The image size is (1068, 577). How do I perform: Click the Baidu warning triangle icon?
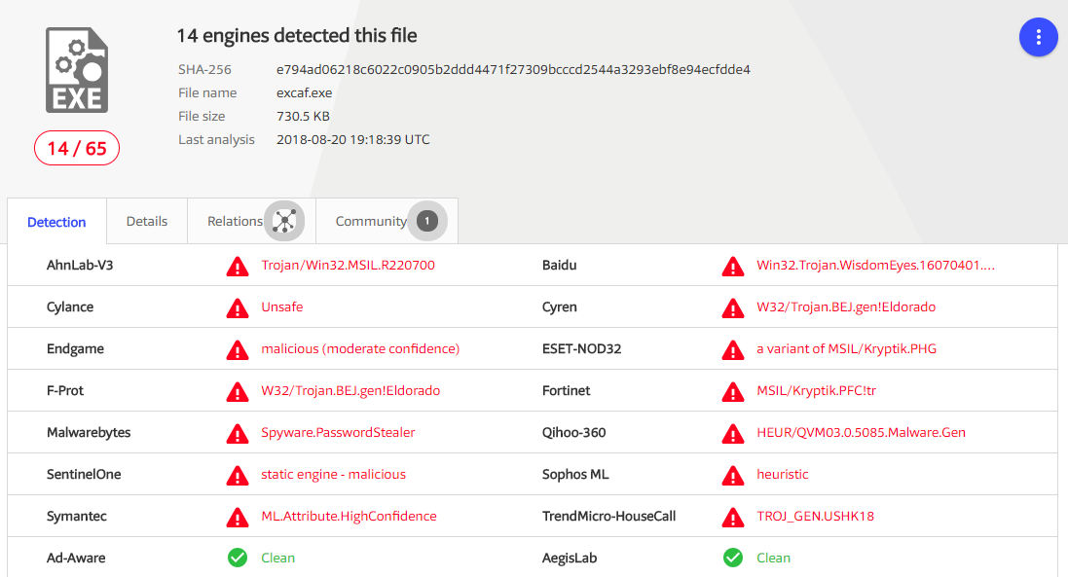(733, 266)
